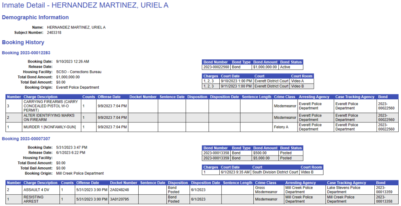Viewport: 401px width, 206px height.
Task: Select bond number 2023-00013358 in bond table
Action: point(216,153)
